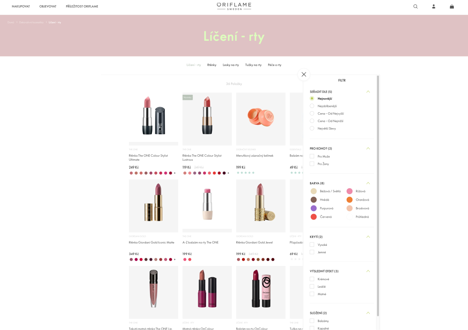The image size is (468, 330).
Task: Pick the Růžová color swatch
Action: click(x=349, y=191)
